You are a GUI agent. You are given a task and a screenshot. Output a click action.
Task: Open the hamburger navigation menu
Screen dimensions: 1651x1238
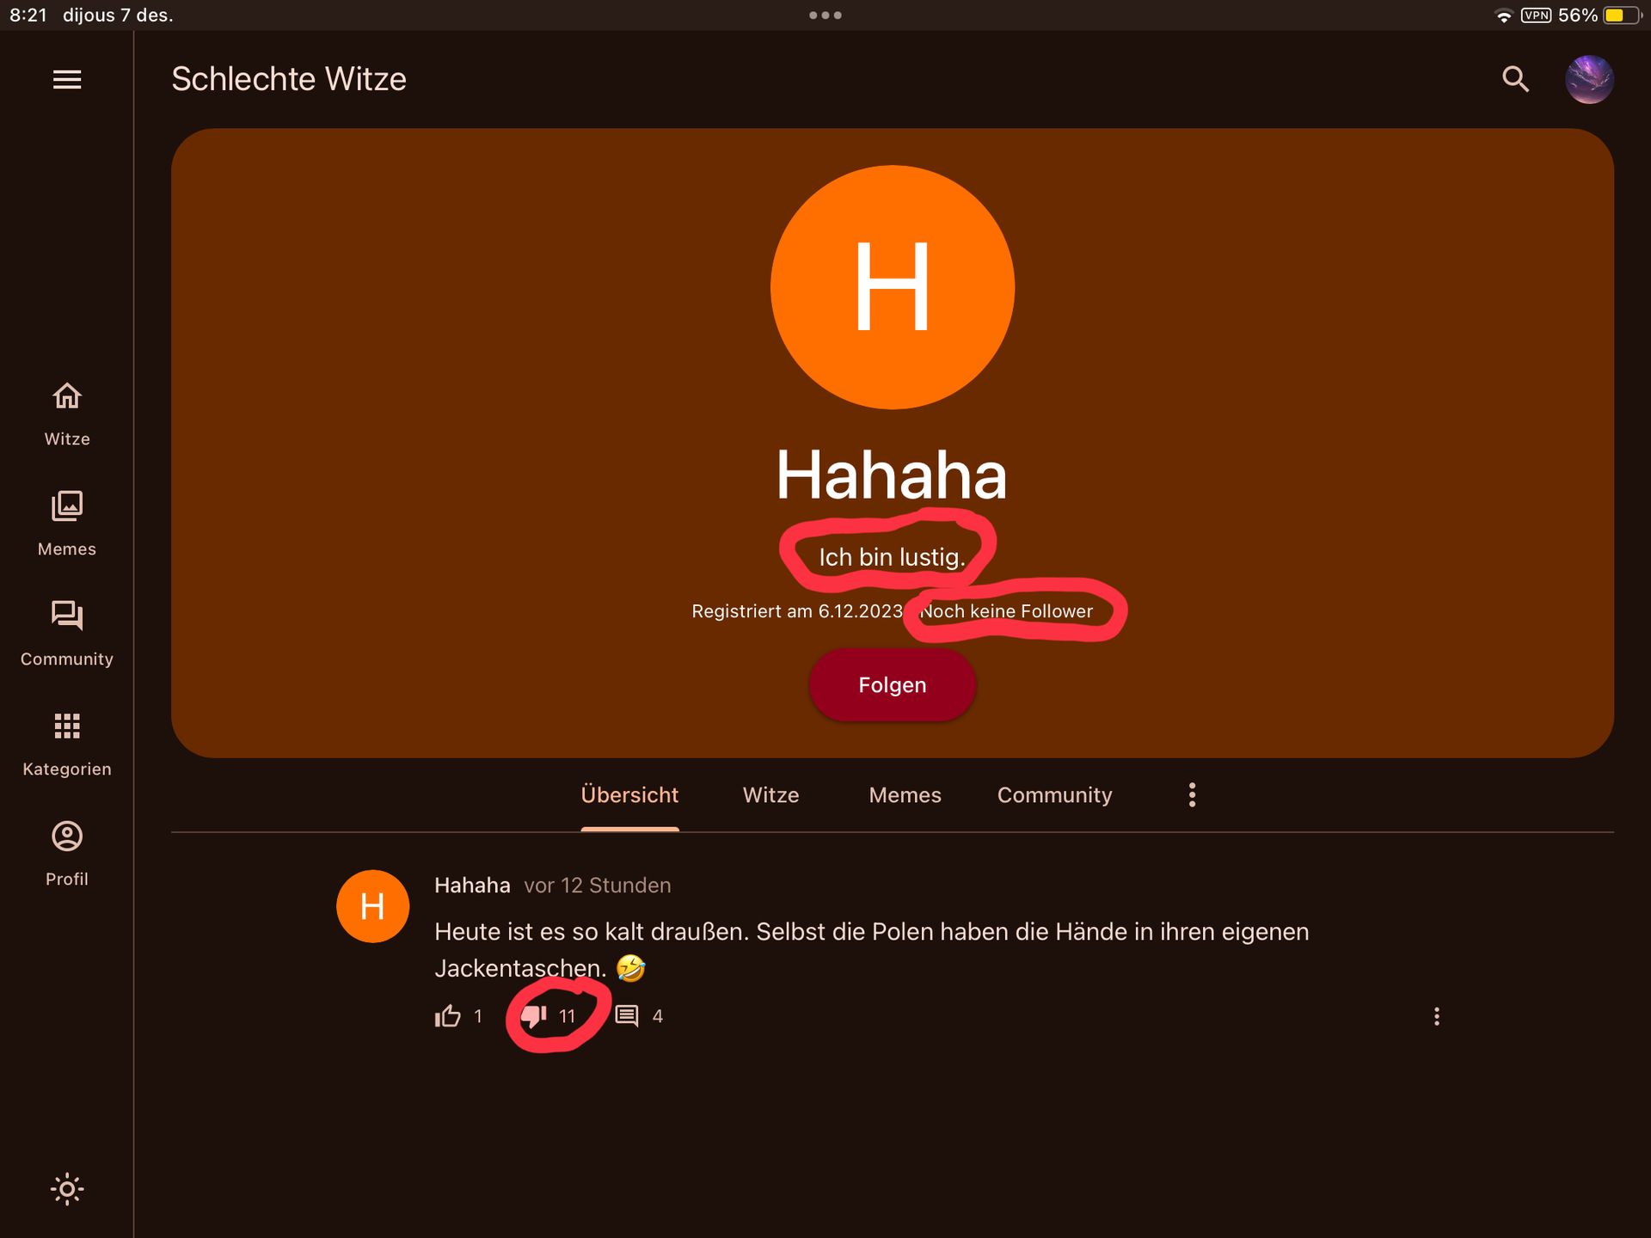(x=67, y=79)
